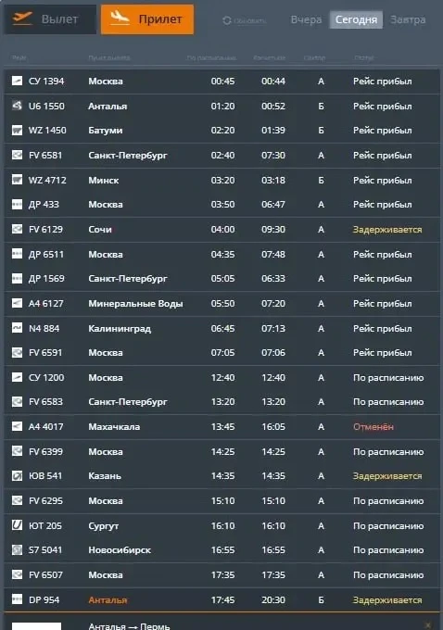Click airline icon next to U6 1550
Screen dimensions: 443x630
coord(17,106)
